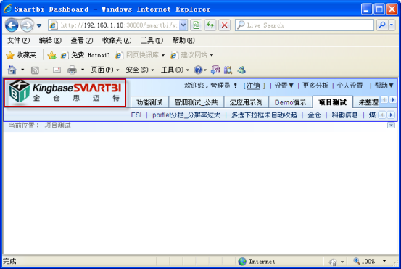The height and width of the screenshot is (269, 401).
Task: Refresh the page with the green arrows
Action: pyautogui.click(x=210, y=25)
